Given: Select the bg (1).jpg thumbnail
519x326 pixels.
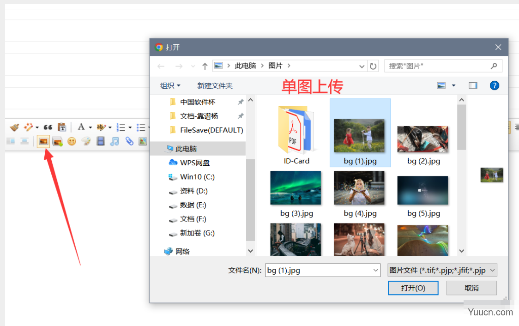Looking at the screenshot, I should (360, 133).
